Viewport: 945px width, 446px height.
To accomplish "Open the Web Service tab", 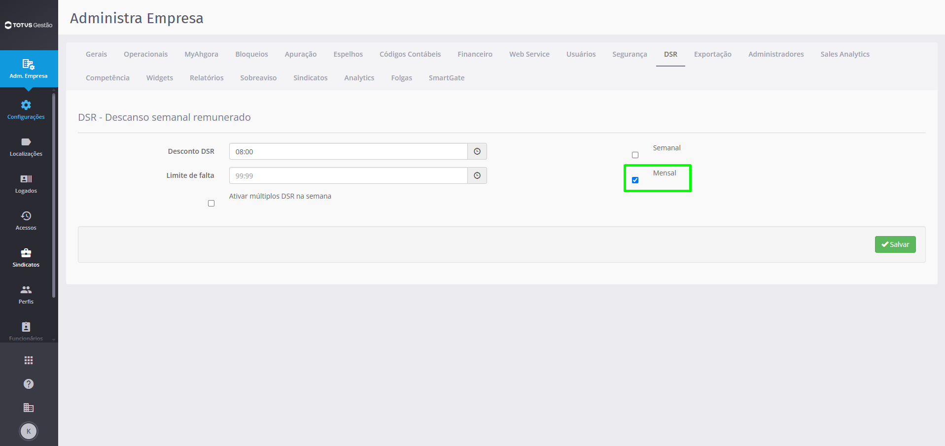I will (x=529, y=54).
